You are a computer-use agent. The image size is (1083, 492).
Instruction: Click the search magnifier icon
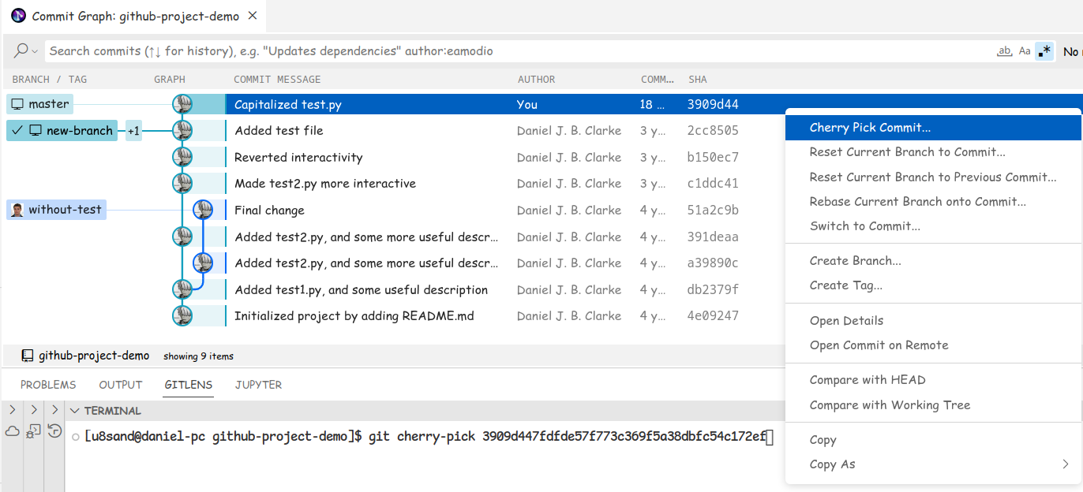click(21, 50)
